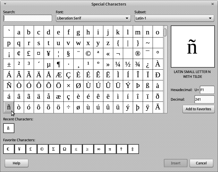Screen dimensions: 218x172
Task: Click the euro € favorite character
Action: [8, 149]
